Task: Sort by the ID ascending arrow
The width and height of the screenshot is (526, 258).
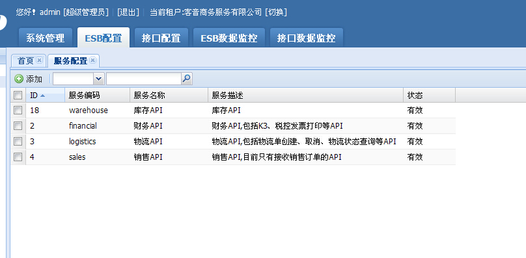Action: click(x=42, y=96)
